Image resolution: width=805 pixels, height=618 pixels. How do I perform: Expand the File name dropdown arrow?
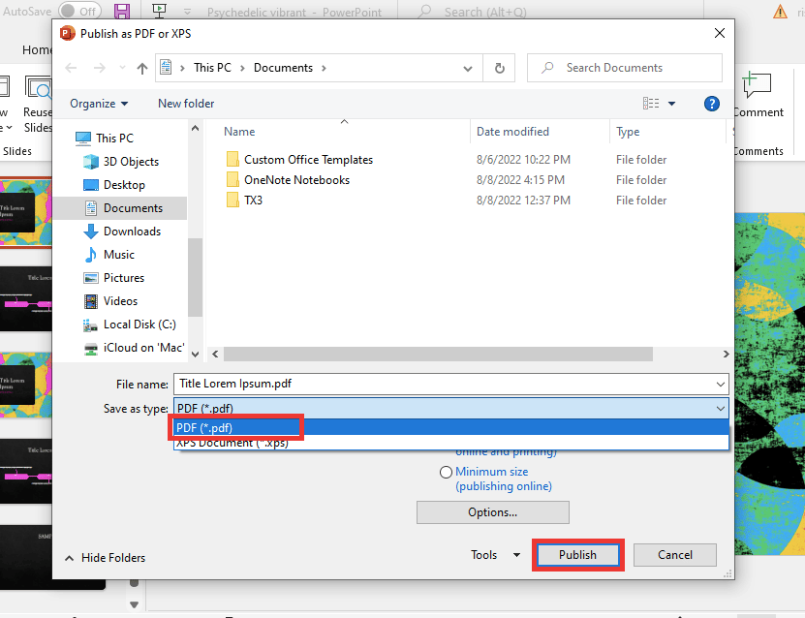pyautogui.click(x=721, y=384)
